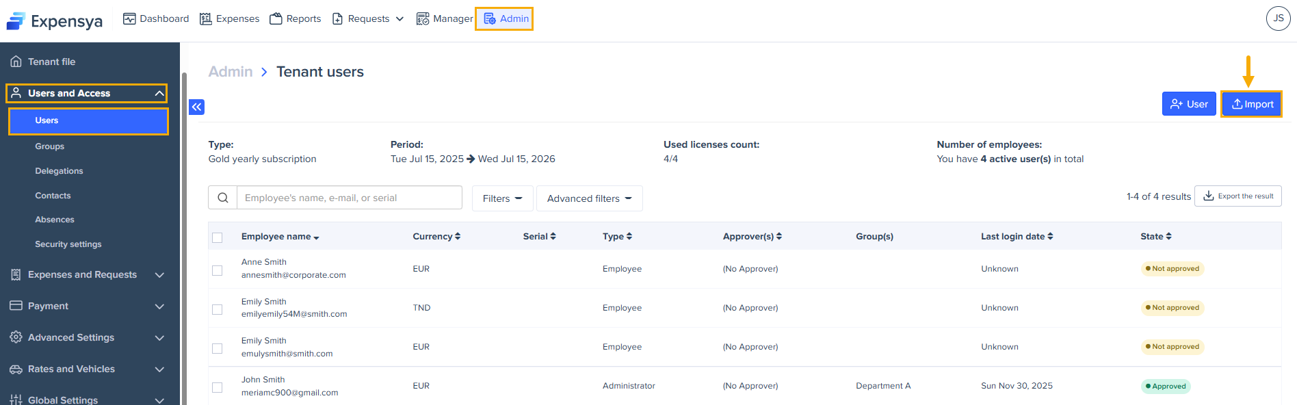Click the Dashboard icon in top navigation
The height and width of the screenshot is (405, 1297).
pos(129,18)
